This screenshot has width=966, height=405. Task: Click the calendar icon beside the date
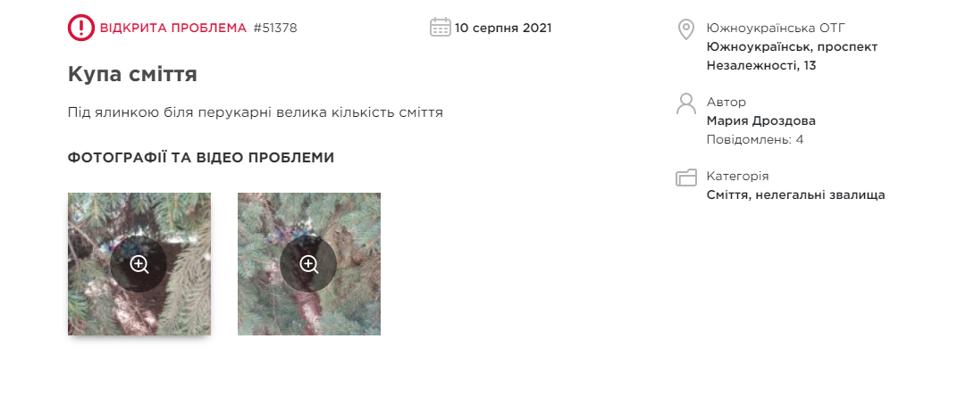[441, 28]
